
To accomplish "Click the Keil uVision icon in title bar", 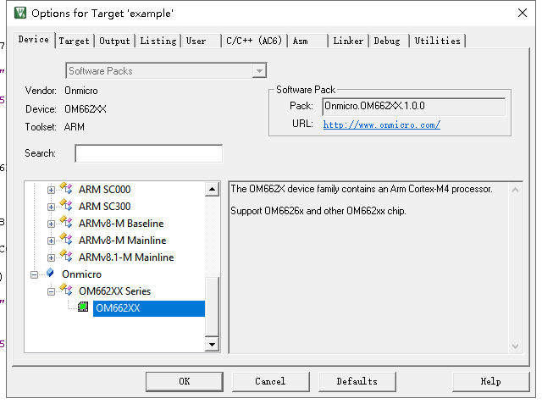I will [20, 14].
